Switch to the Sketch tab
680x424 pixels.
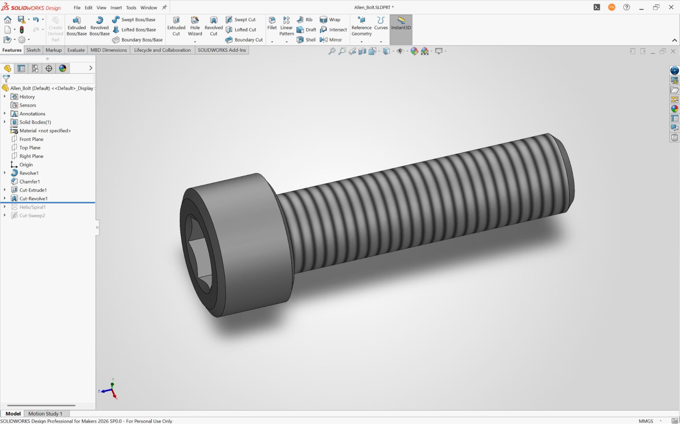33,50
